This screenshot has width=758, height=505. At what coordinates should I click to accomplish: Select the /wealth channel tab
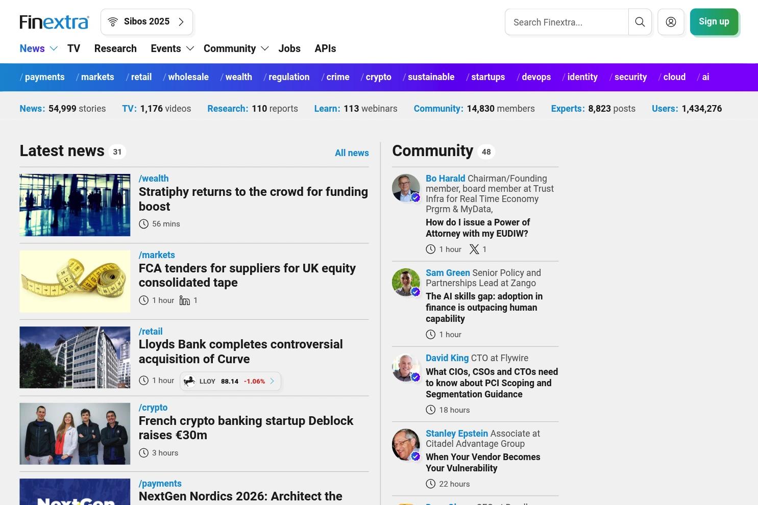pos(236,77)
